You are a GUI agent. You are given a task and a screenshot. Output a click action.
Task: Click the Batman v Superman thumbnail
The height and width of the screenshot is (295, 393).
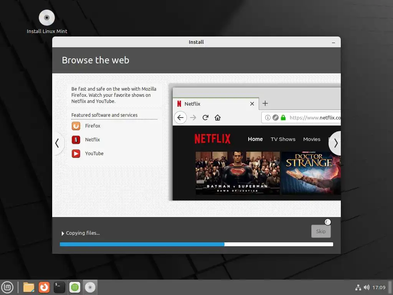(x=238, y=173)
